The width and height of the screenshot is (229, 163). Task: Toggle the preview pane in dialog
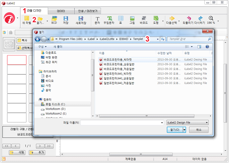(x=199, y=46)
